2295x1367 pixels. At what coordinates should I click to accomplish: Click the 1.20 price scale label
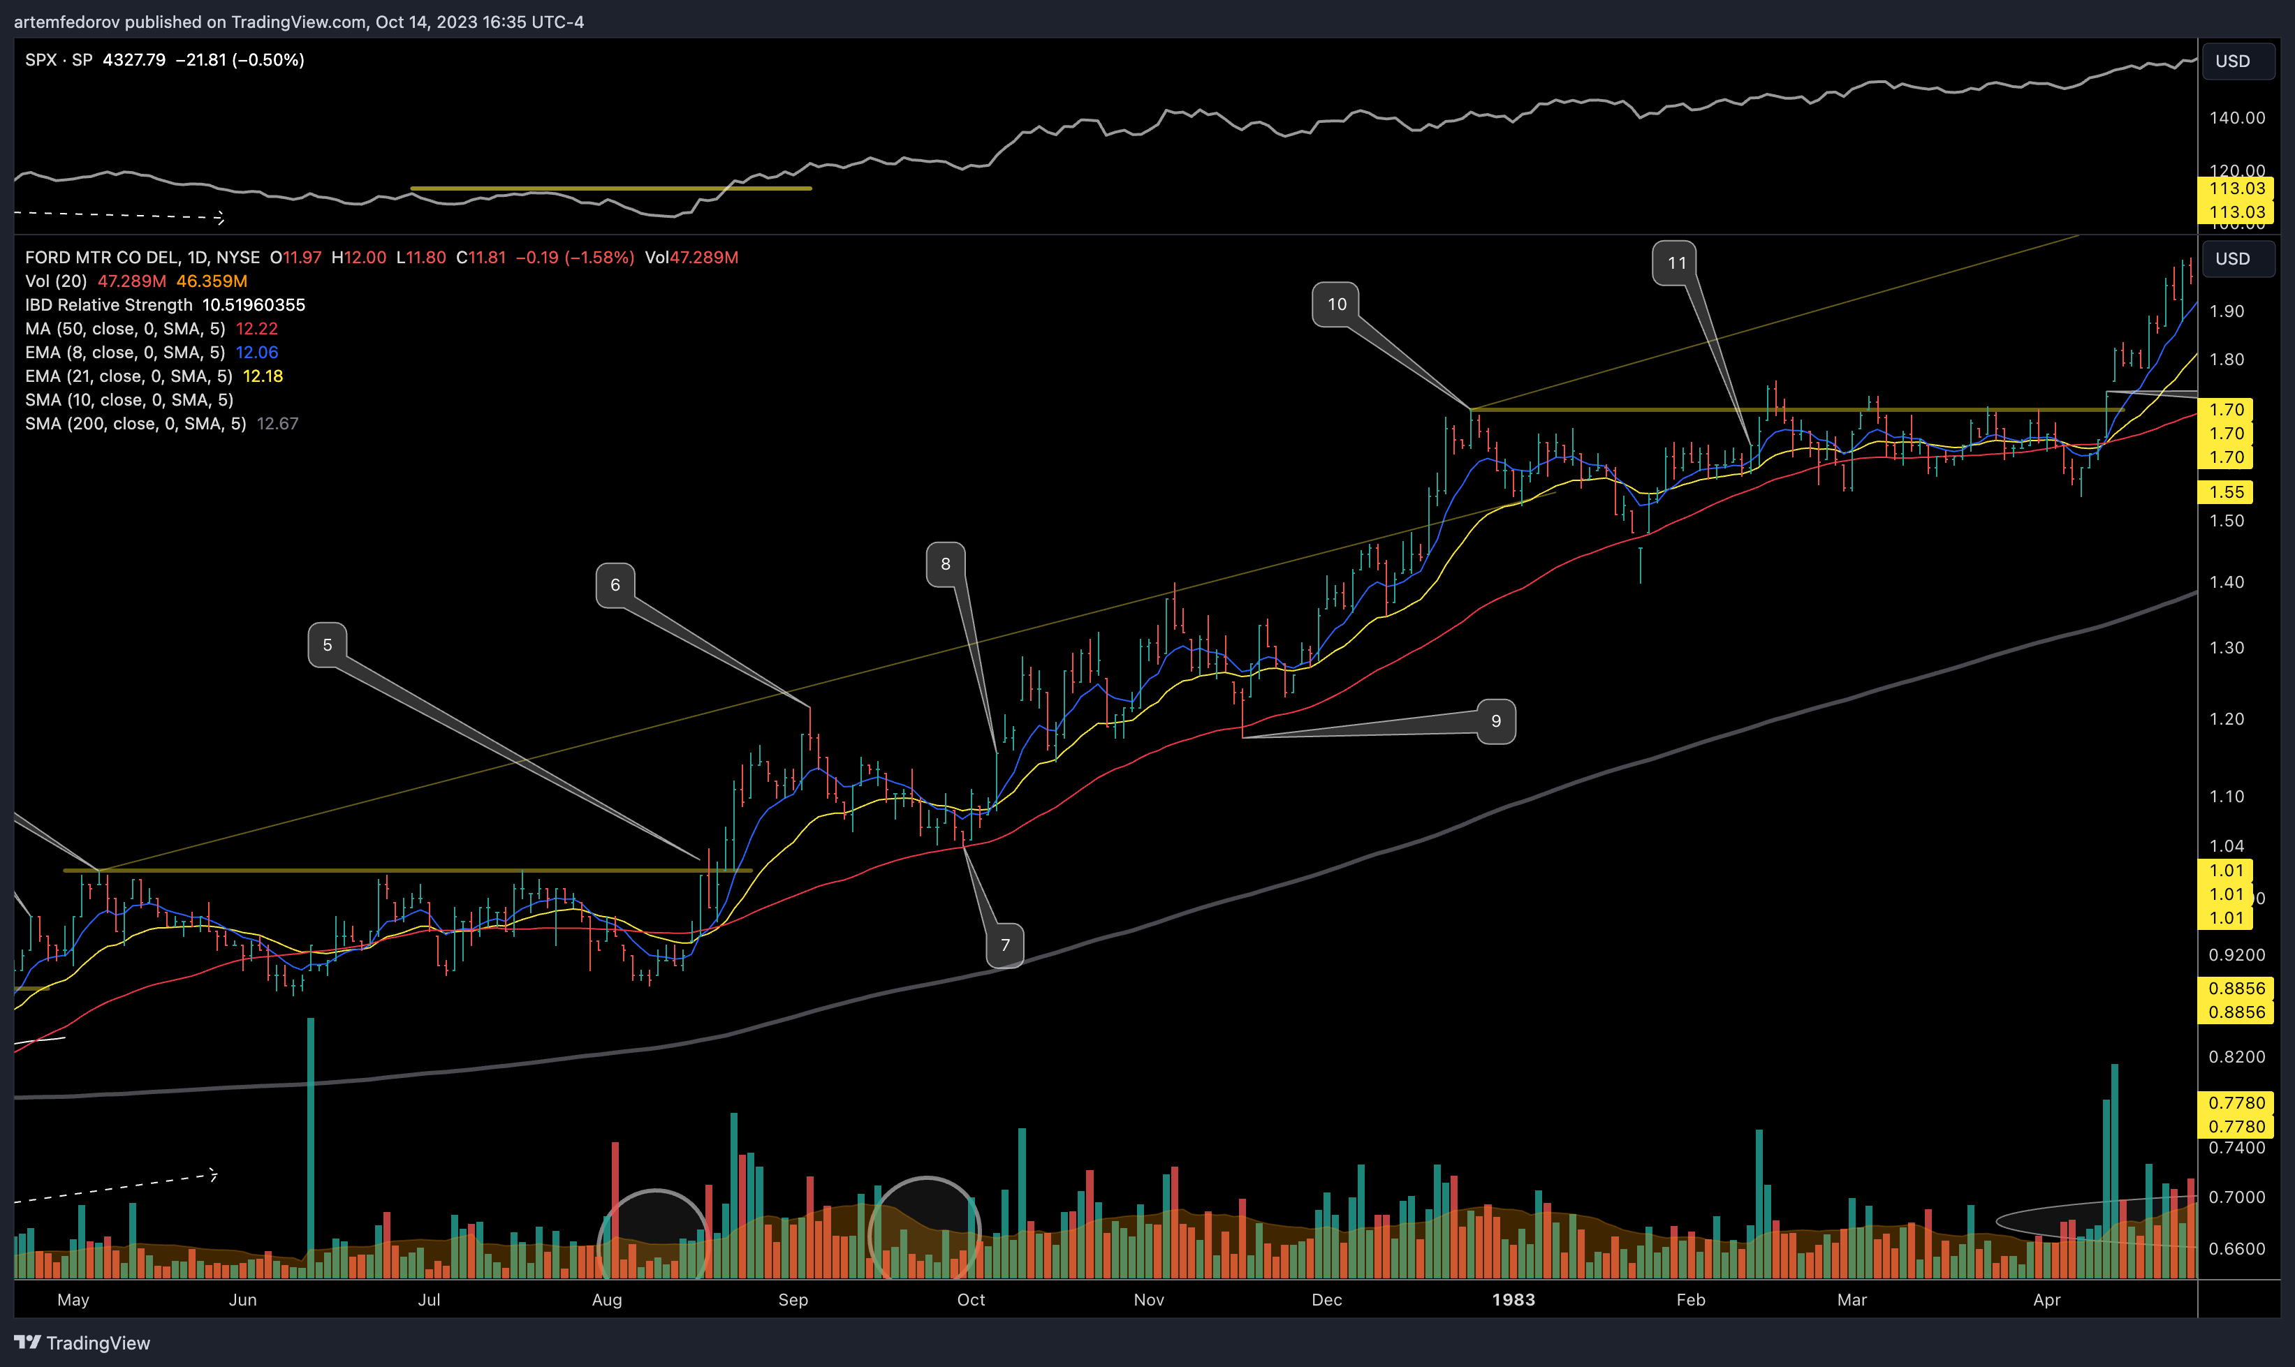pyautogui.click(x=2227, y=718)
